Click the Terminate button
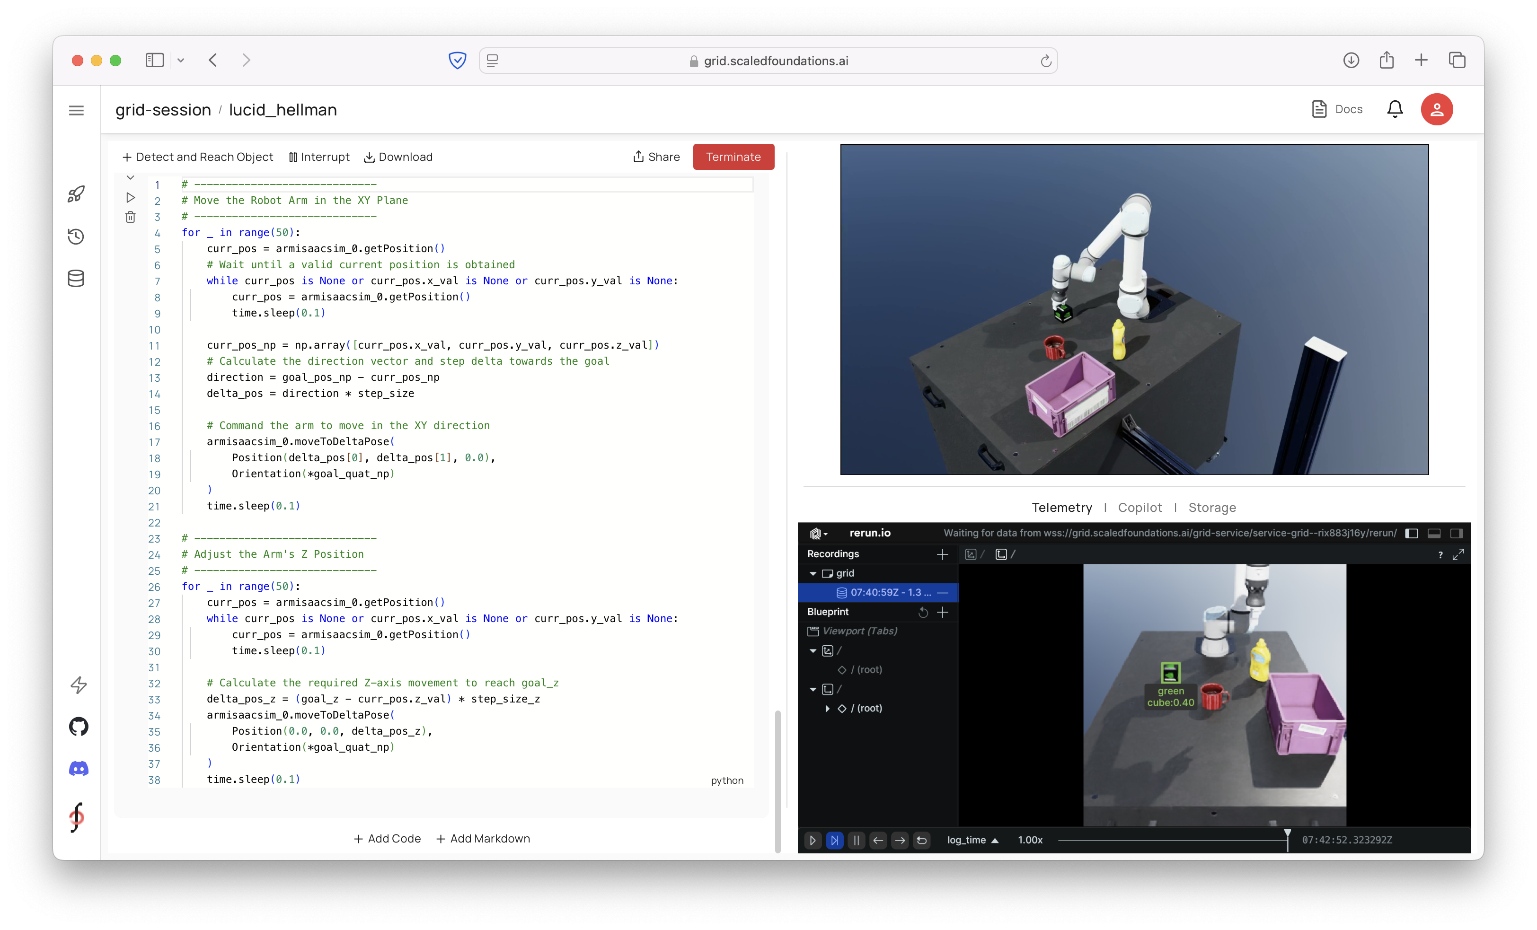This screenshot has height=930, width=1537. 733,157
